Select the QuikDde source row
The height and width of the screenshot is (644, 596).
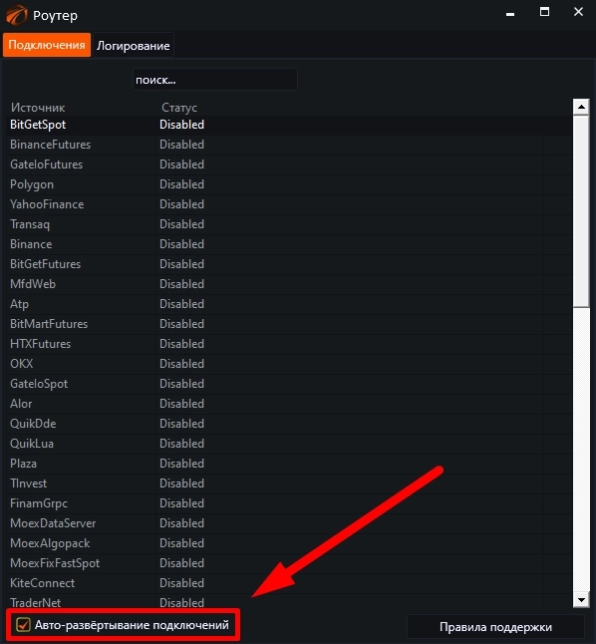coord(289,424)
